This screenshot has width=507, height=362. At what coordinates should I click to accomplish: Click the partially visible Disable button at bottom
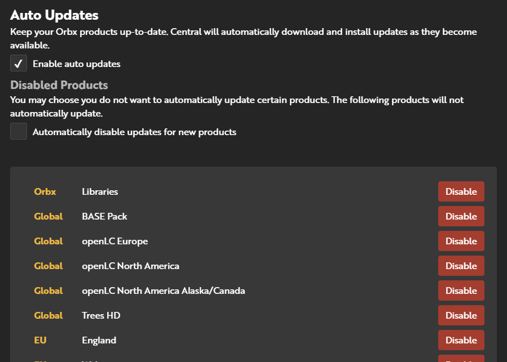461,359
